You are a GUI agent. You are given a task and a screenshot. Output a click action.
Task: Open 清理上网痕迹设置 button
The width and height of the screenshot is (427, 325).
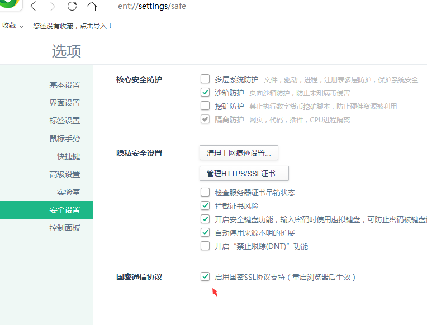pos(239,152)
